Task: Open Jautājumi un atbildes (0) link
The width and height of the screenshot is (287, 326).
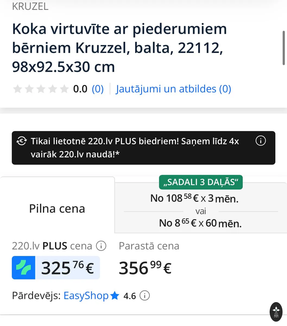Action: tap(174, 89)
